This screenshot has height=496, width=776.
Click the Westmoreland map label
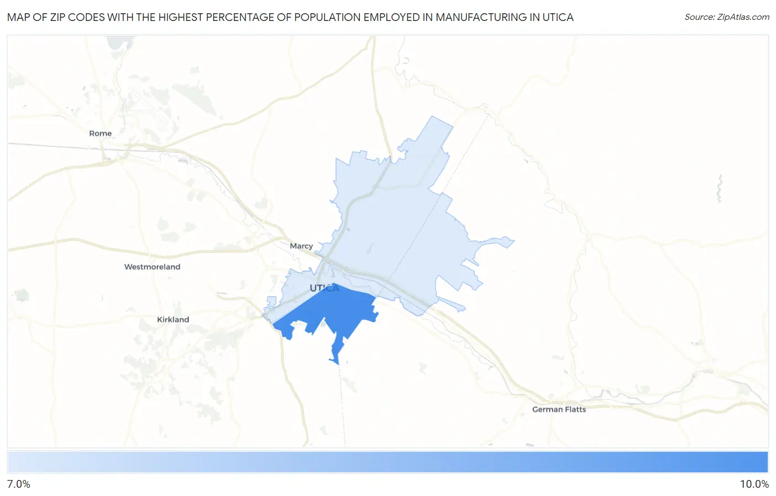click(152, 267)
